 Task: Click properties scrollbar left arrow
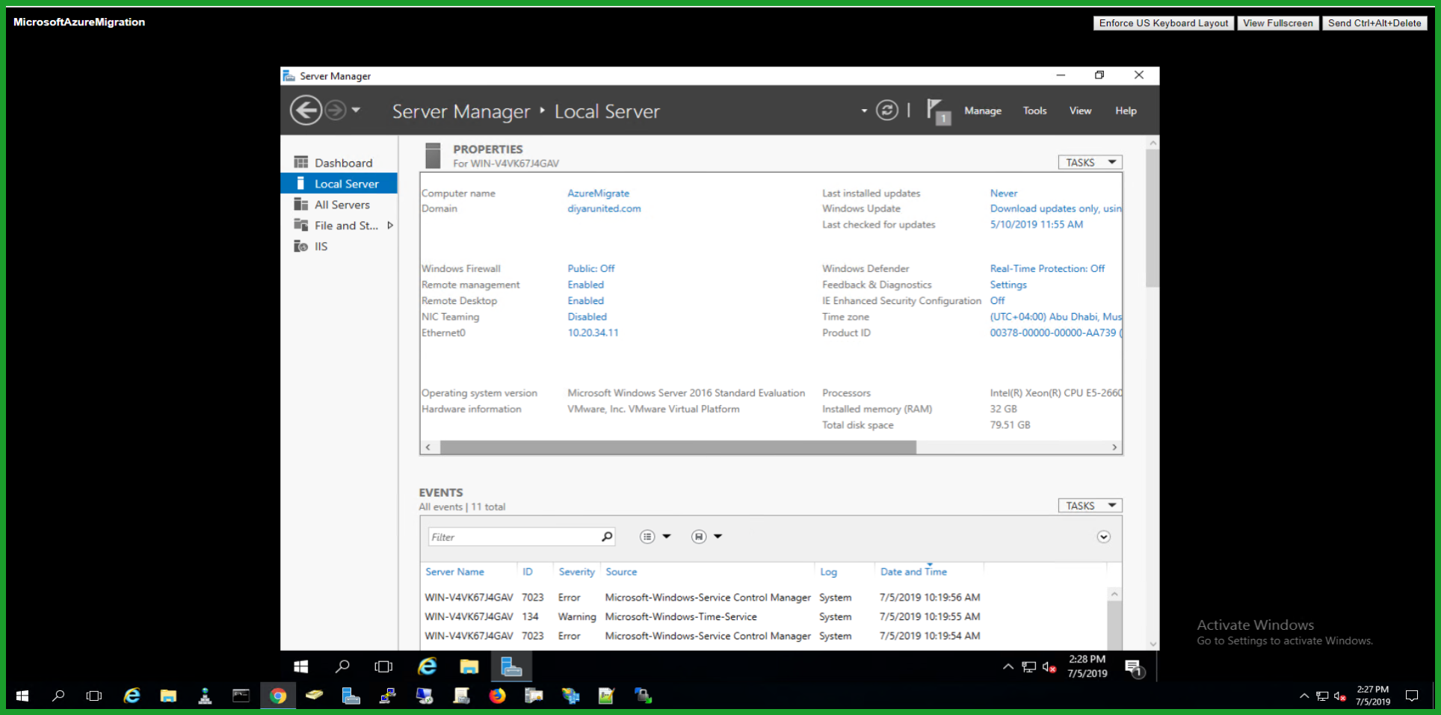pos(428,447)
